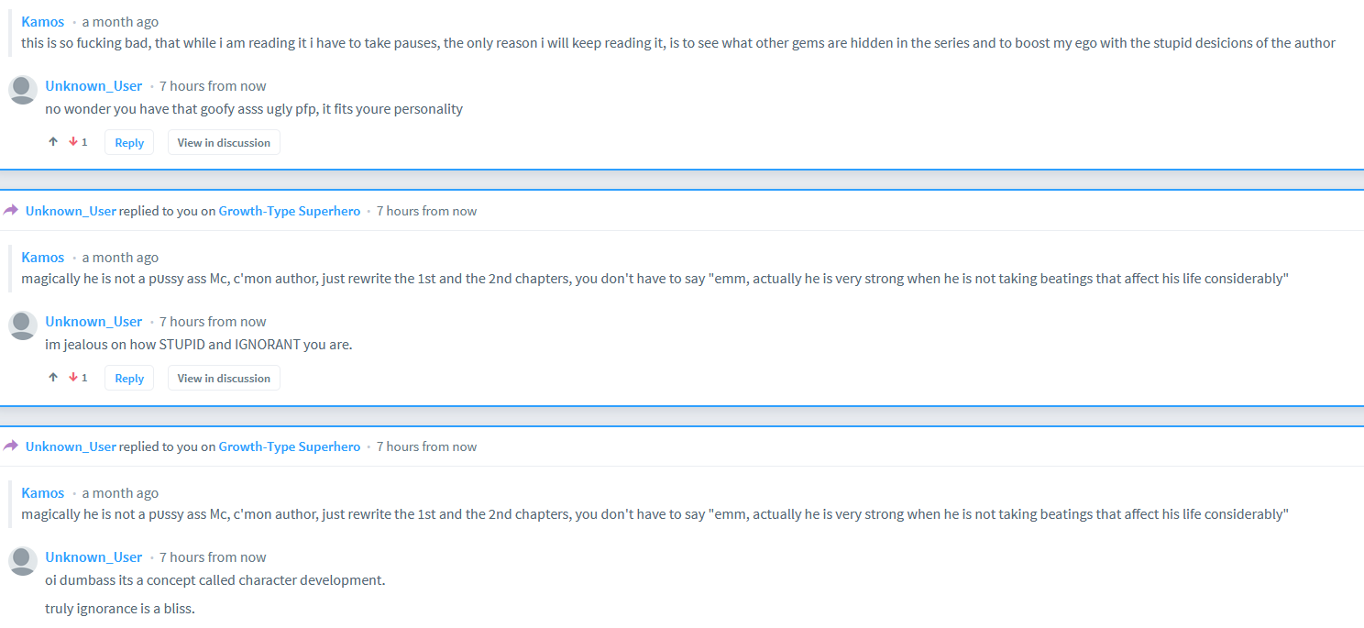The height and width of the screenshot is (628, 1364).
Task: Open Unknown_User name above the character development reply
Action: click(x=93, y=556)
